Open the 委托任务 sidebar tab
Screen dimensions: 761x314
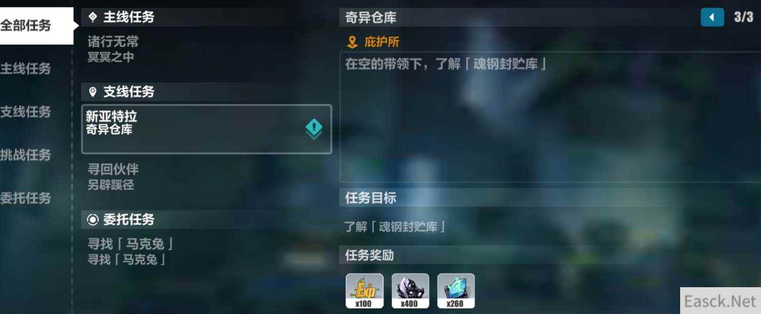26,198
